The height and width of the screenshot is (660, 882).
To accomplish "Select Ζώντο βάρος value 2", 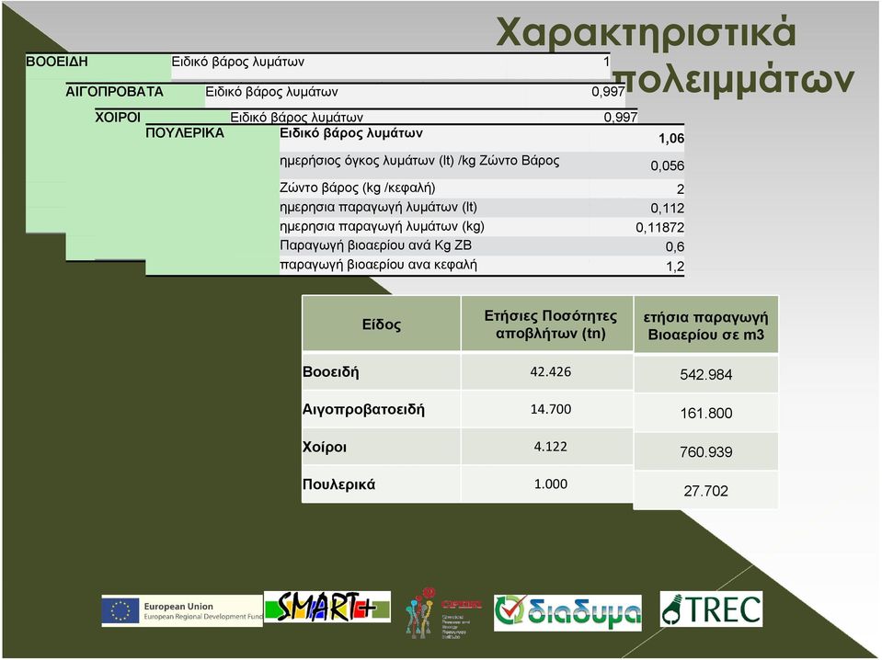I will pyautogui.click(x=680, y=188).
